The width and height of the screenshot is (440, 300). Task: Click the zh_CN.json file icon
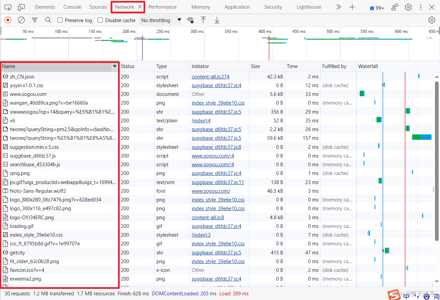click(x=5, y=76)
